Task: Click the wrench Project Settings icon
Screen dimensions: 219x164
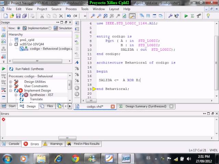Action: 170,16
